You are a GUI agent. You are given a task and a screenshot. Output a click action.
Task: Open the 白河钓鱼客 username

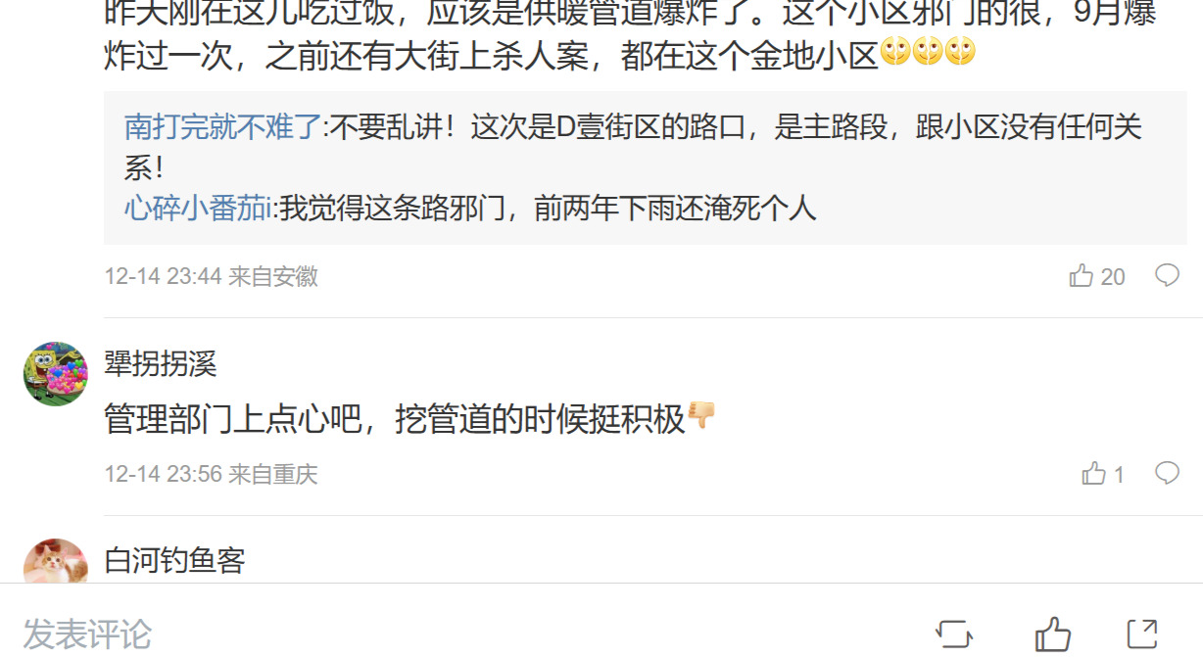174,561
